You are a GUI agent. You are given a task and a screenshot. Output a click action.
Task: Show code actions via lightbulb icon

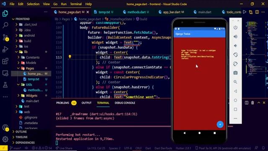click(70, 57)
